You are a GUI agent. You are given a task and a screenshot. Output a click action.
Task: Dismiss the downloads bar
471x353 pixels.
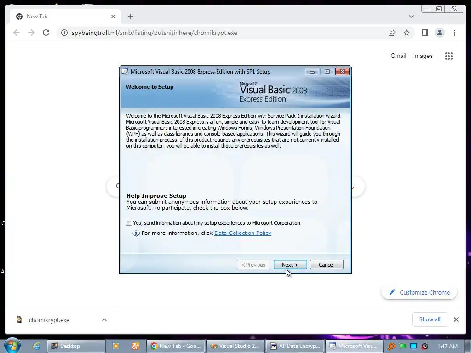point(456,319)
